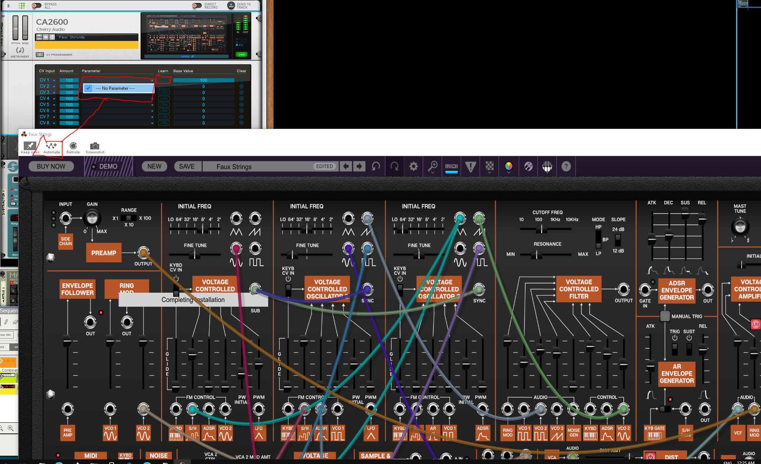Screen dimensions: 761x464
Task: Open the settings gear icon
Action: click(x=414, y=166)
